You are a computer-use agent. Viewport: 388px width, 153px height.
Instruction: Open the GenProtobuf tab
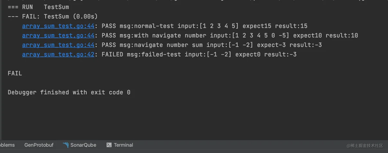39,145
